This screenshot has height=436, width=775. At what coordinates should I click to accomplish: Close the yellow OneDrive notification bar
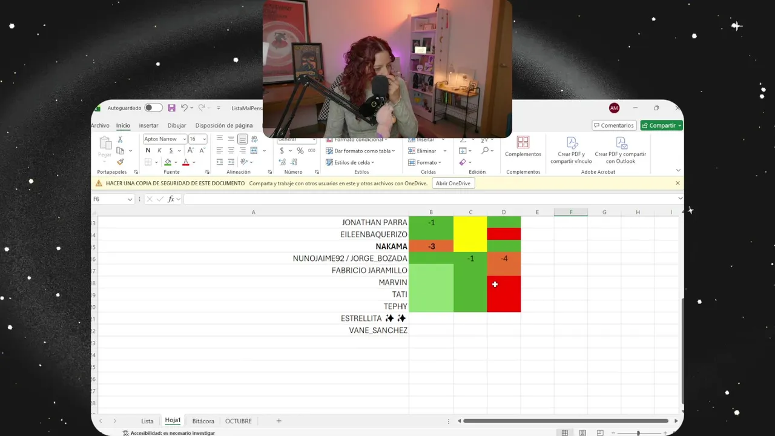678,183
